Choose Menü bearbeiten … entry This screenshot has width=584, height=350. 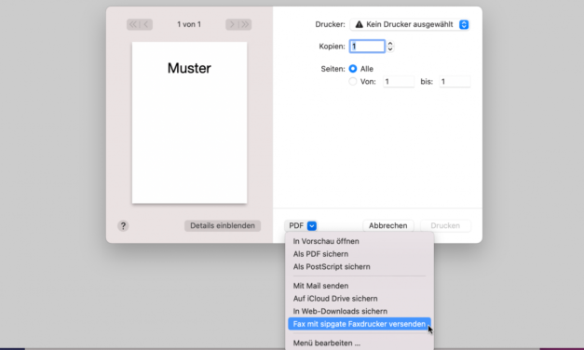point(360,343)
